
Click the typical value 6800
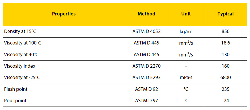tap(226, 78)
